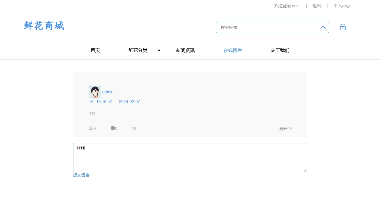Click the 鲜花商城 logo
This screenshot has height=211, width=380.
(43, 26)
